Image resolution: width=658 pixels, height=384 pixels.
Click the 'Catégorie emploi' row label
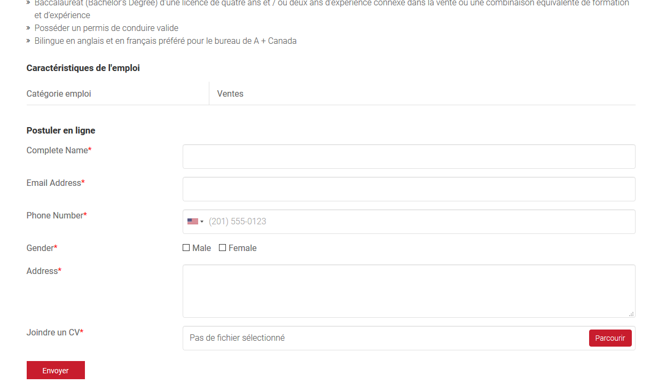(59, 94)
